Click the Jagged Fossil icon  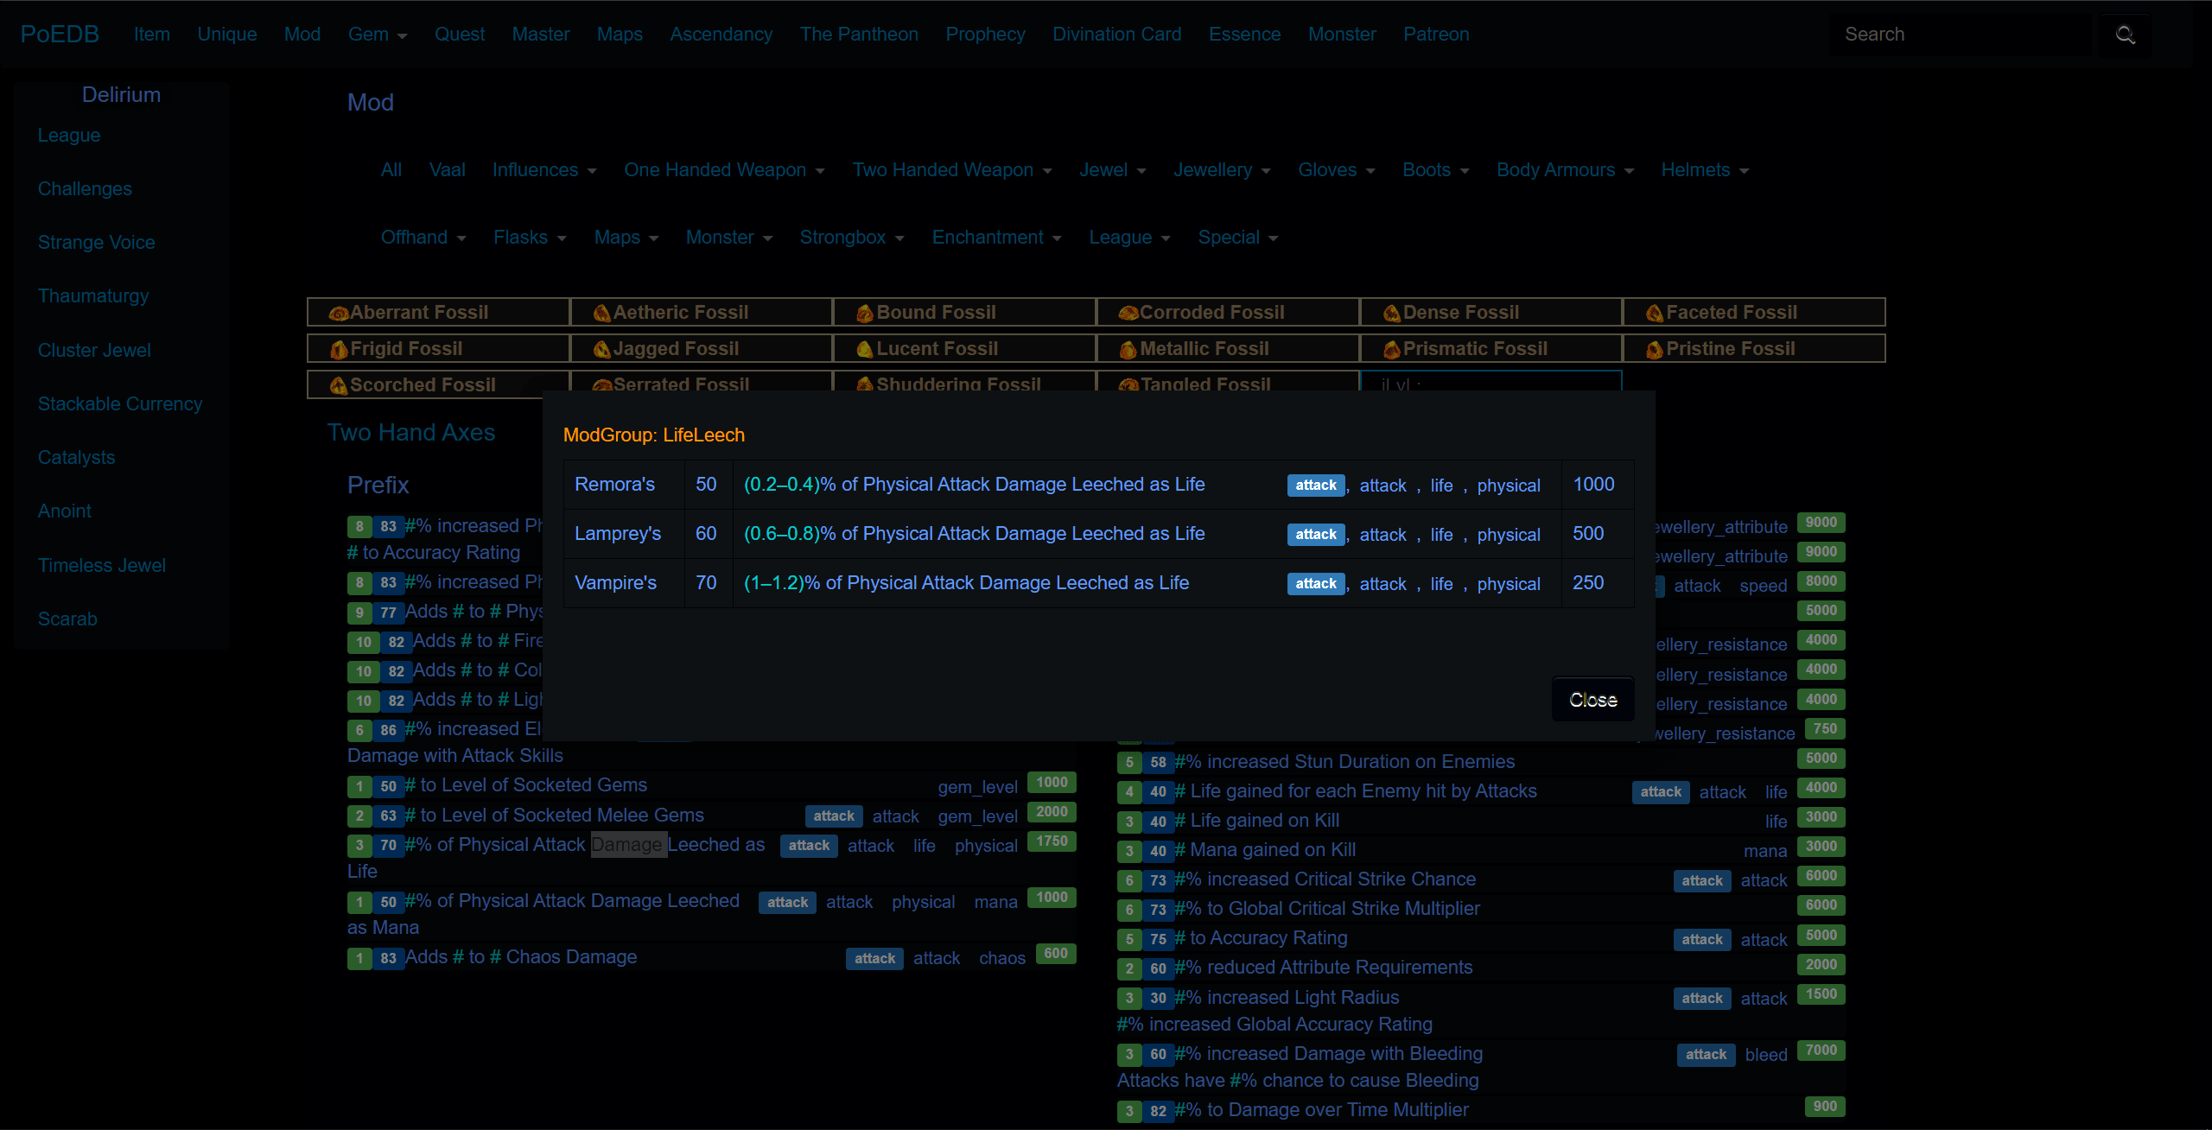coord(601,349)
